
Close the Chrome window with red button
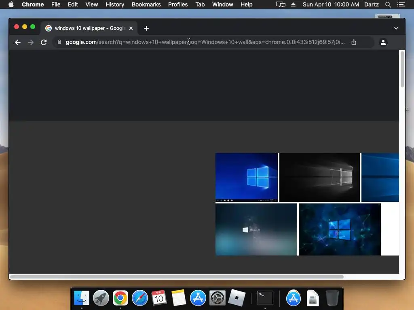(x=16, y=27)
